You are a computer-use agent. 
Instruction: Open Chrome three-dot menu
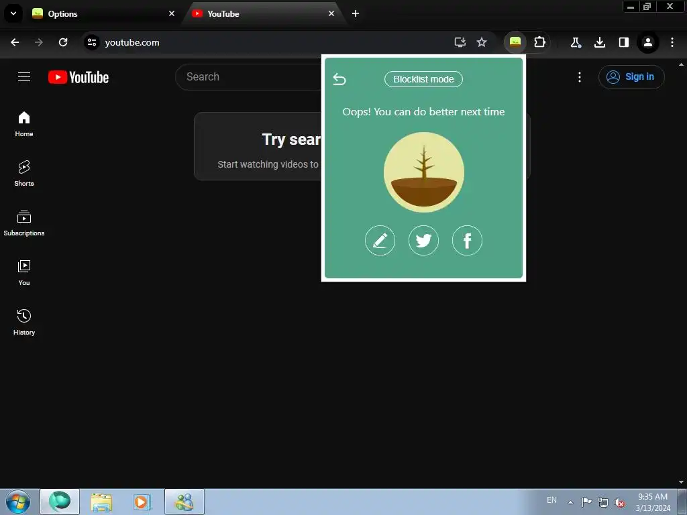click(x=672, y=42)
